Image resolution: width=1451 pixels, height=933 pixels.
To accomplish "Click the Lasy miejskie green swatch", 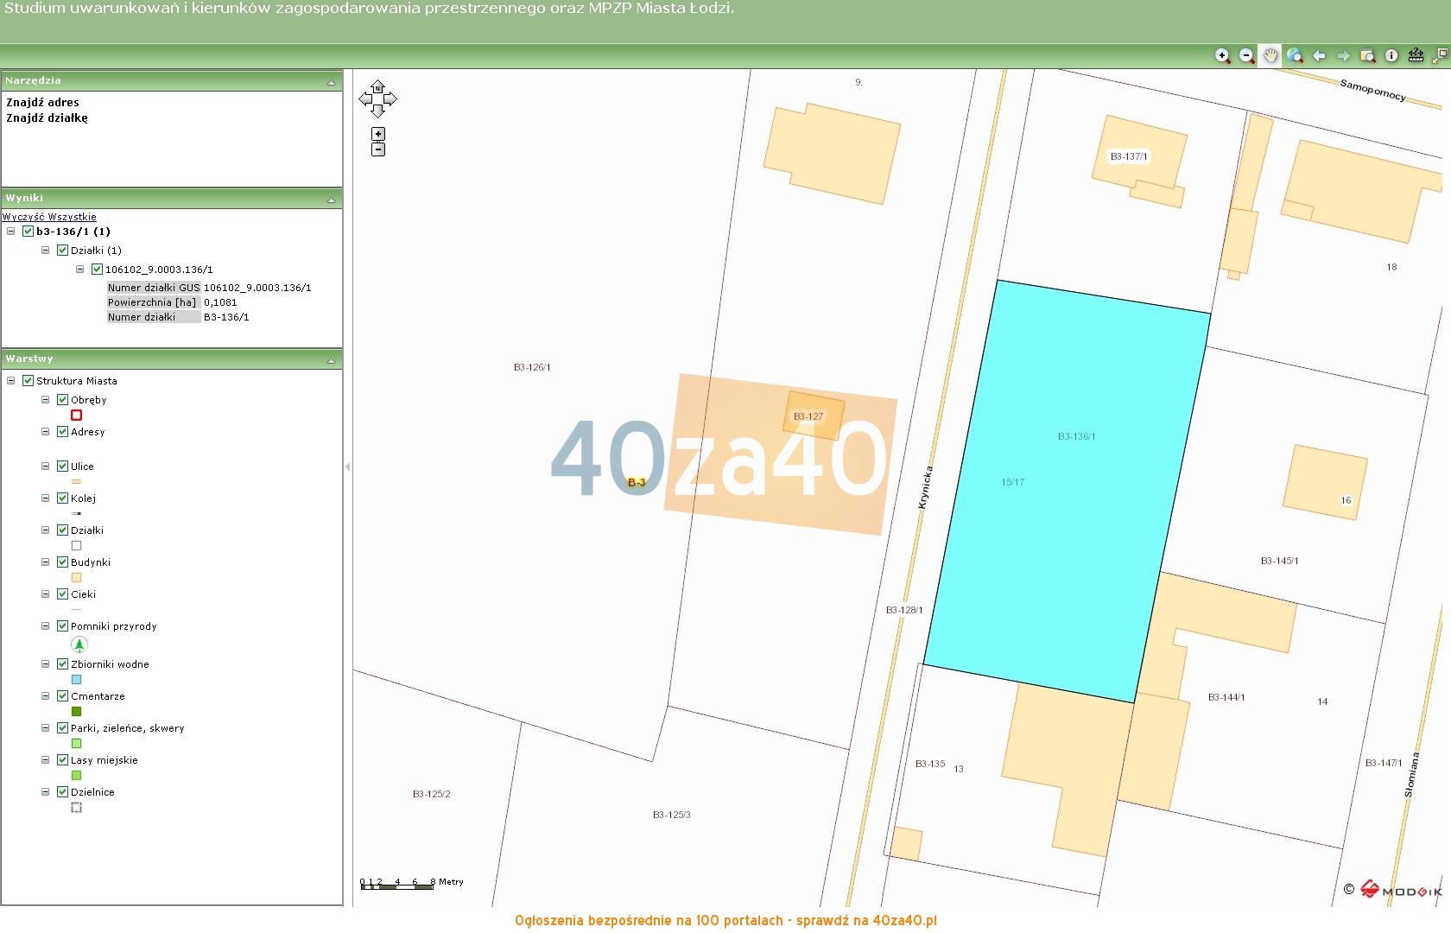I will click(76, 776).
